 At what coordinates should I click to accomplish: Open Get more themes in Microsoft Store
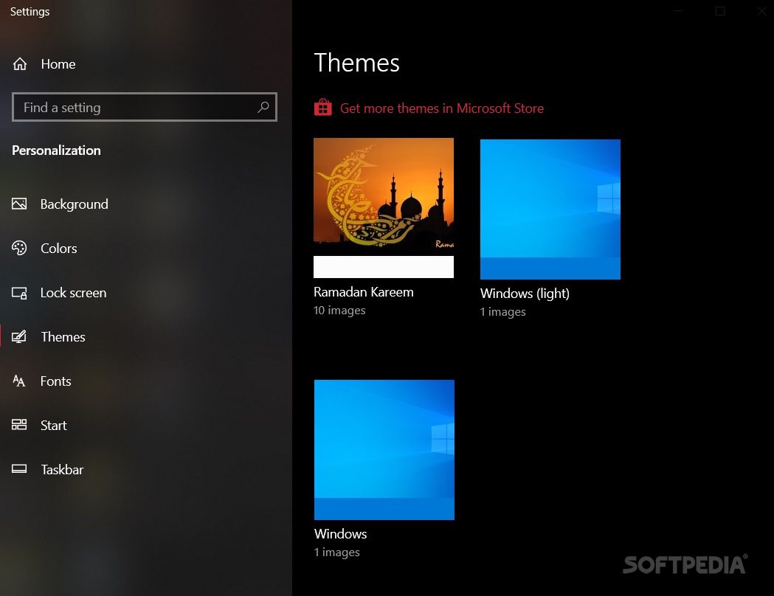coord(441,108)
